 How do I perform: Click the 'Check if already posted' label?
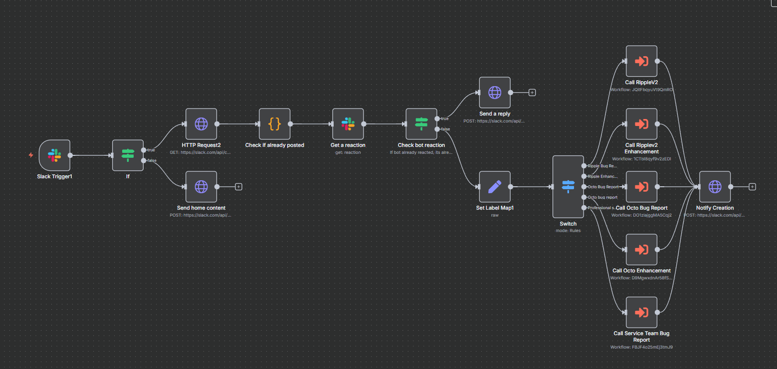274,145
